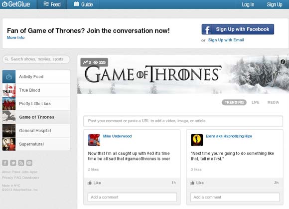Switch to the TRENDING tab

234,102
